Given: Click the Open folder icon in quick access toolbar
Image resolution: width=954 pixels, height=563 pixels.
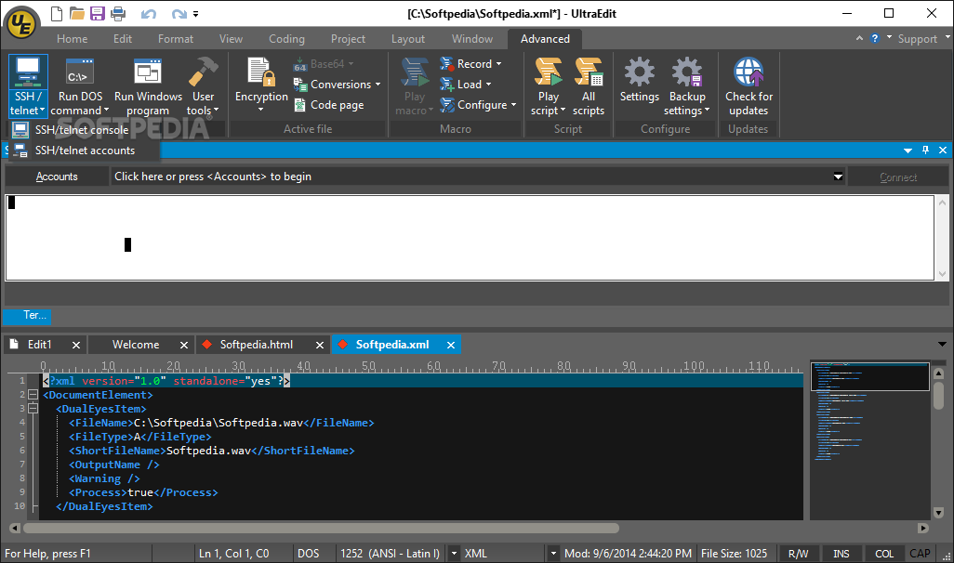Looking at the screenshot, I should [x=76, y=13].
